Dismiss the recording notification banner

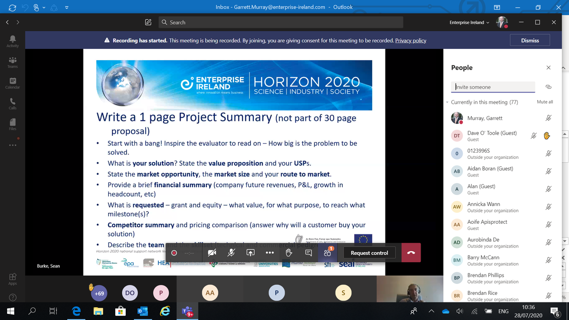tap(530, 40)
